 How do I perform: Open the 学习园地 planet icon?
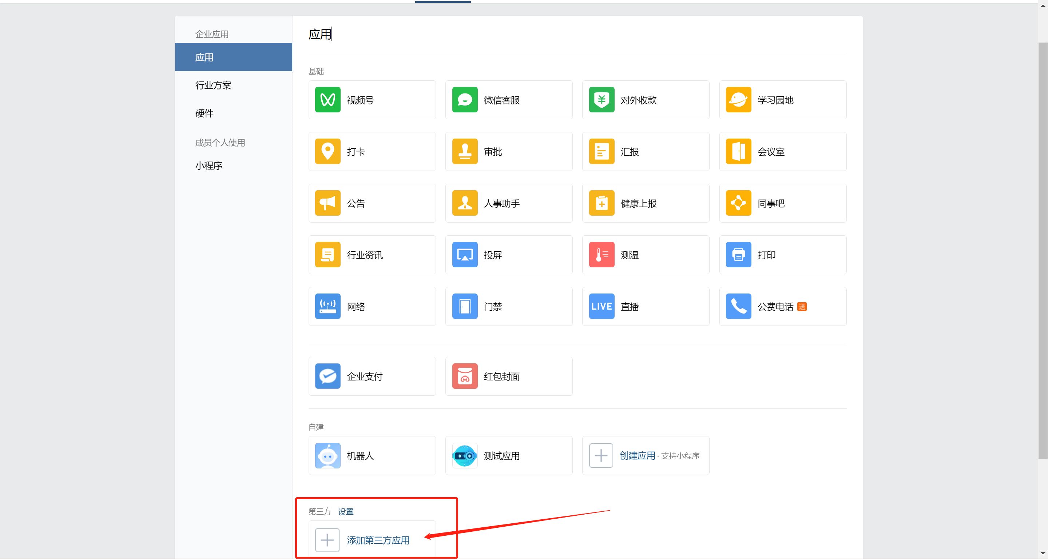click(x=738, y=100)
